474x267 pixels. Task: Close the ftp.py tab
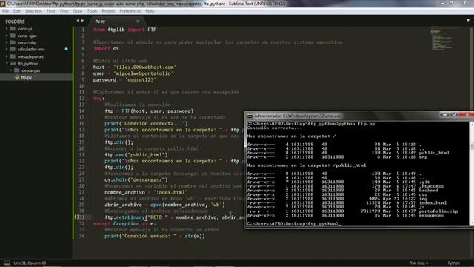tap(138, 22)
